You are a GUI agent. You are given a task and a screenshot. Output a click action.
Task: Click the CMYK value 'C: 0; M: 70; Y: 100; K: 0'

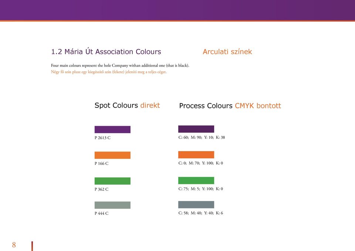(x=200, y=163)
